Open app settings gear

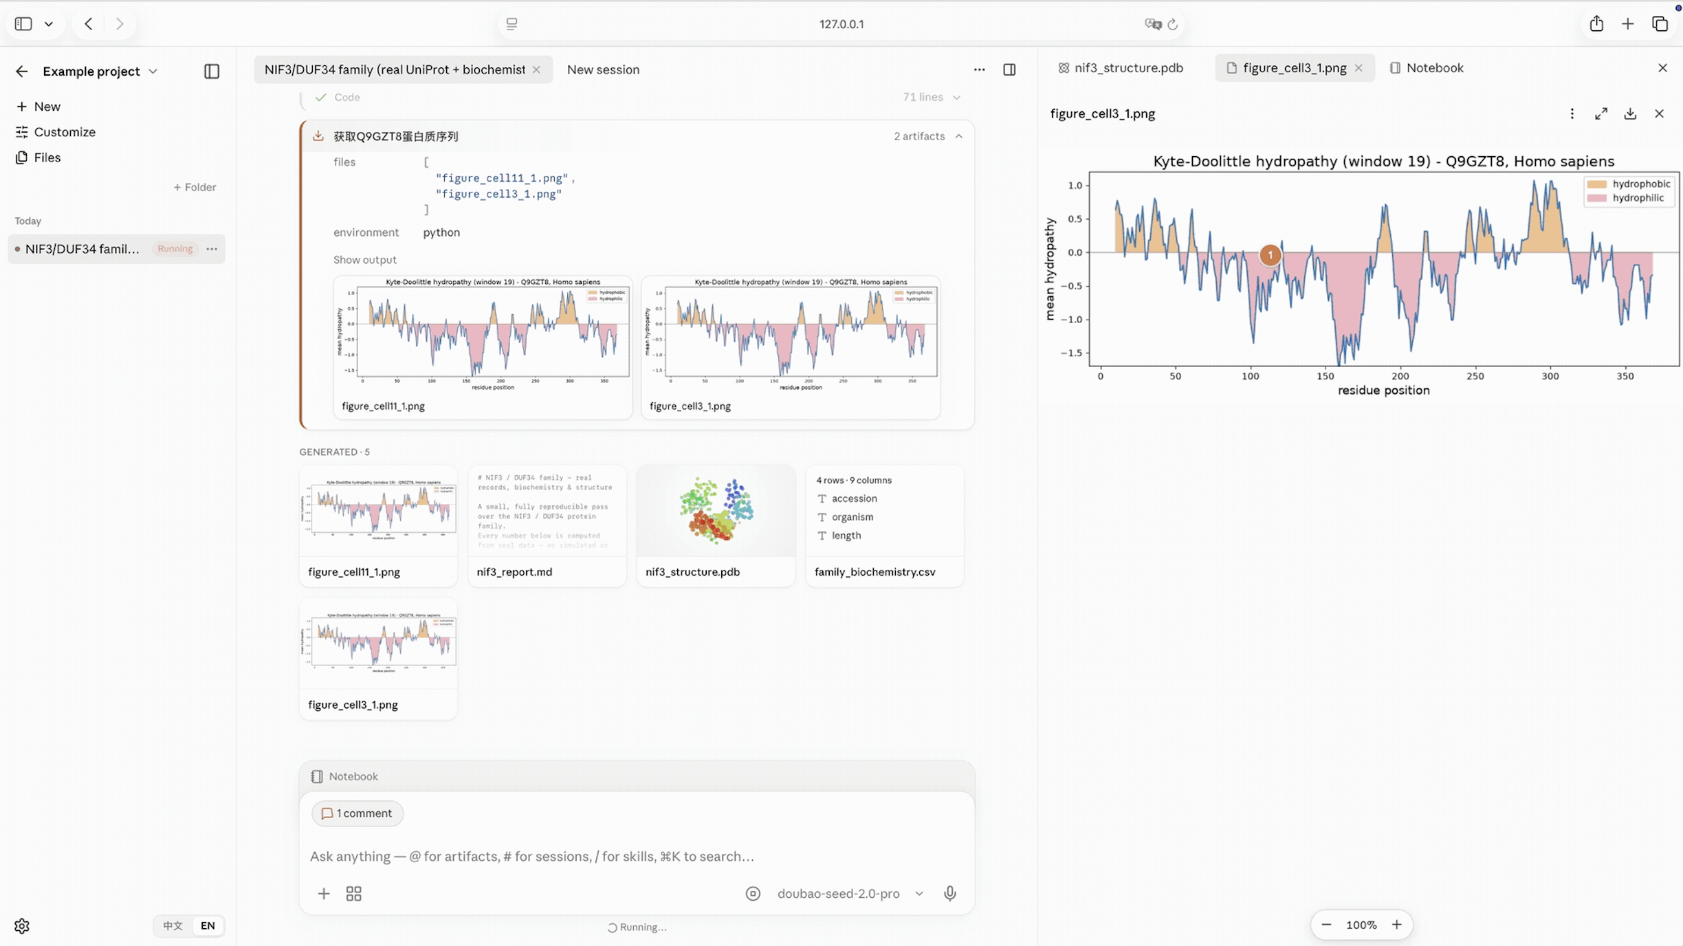[22, 926]
